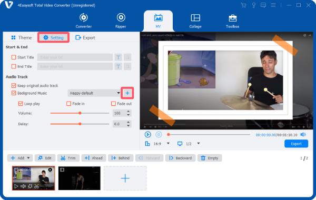Click the aspect ratio icon
Viewport: 316px width, 200px height.
point(147,144)
